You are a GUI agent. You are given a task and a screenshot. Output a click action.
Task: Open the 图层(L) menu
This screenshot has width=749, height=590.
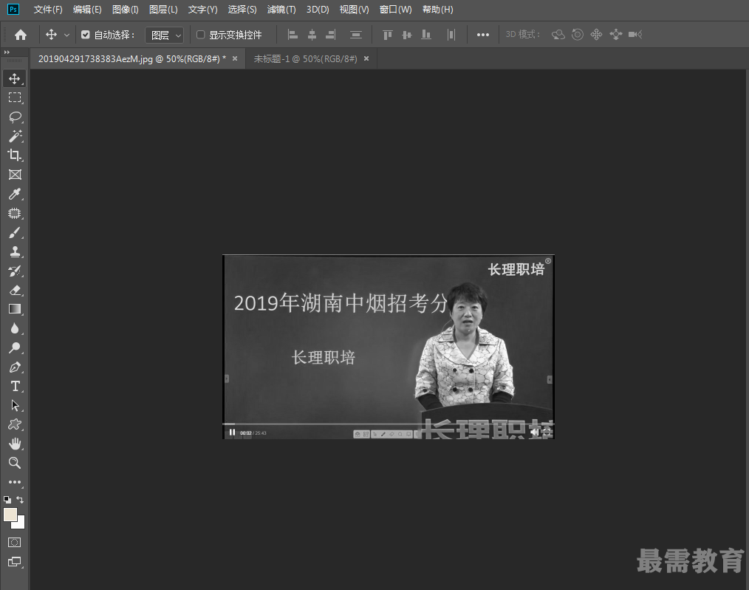[x=163, y=10]
